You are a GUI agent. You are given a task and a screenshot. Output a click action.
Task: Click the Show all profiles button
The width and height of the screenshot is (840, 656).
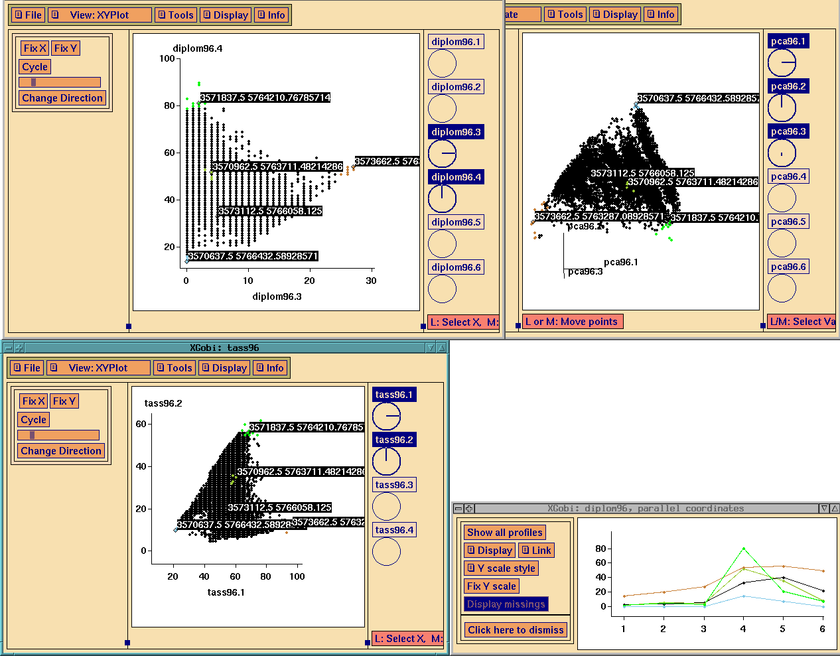click(x=504, y=532)
